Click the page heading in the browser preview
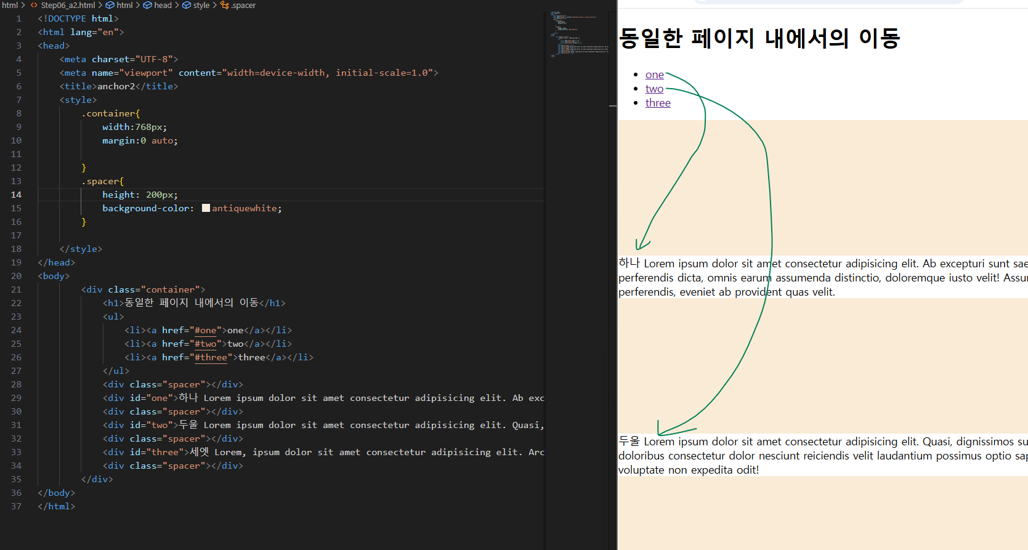 (x=759, y=38)
